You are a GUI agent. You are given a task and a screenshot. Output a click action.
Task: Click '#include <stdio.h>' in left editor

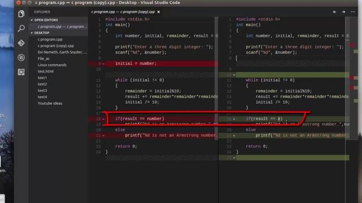(x=127, y=19)
